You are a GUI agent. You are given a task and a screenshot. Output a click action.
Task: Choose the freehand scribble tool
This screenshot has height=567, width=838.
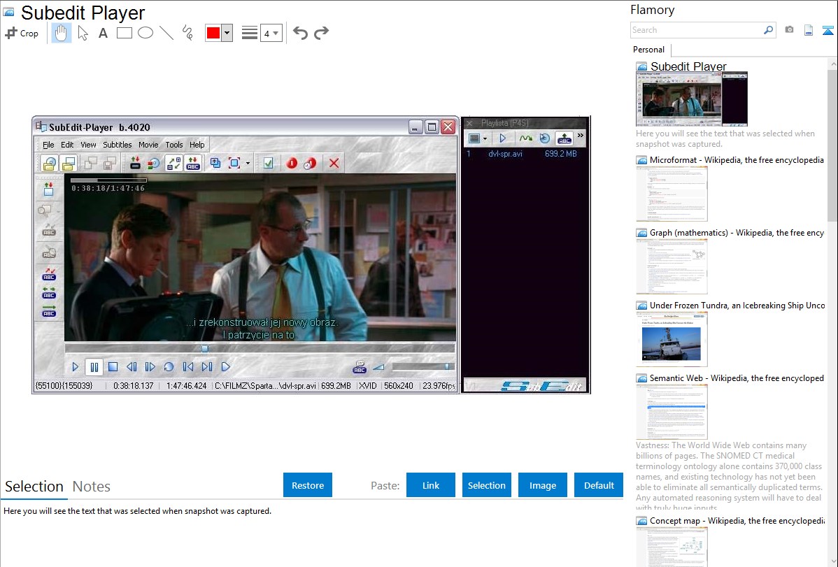[x=187, y=33]
